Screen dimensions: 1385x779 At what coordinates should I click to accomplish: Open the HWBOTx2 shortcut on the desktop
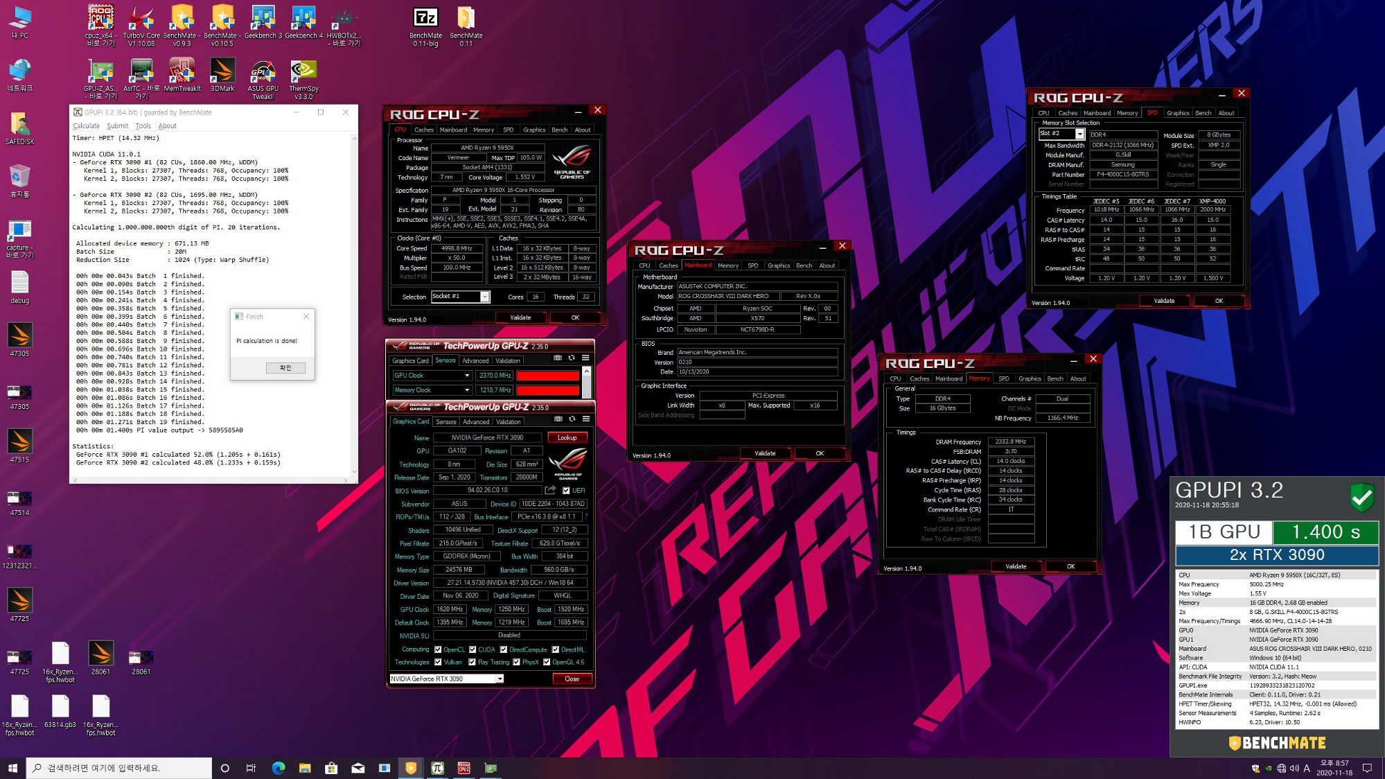click(x=344, y=26)
